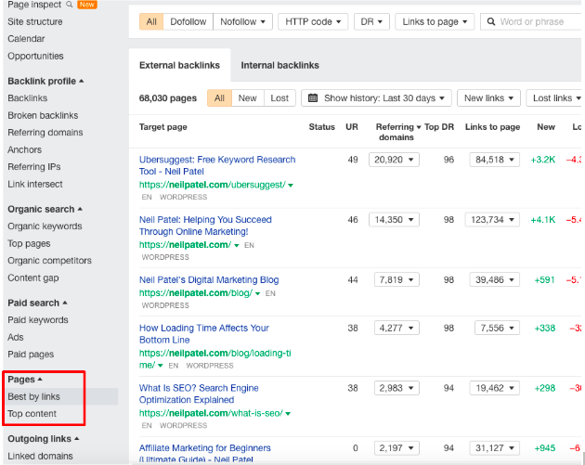Click the arrow icon after neilpatel.com/blog/ URL

[x=257, y=293]
